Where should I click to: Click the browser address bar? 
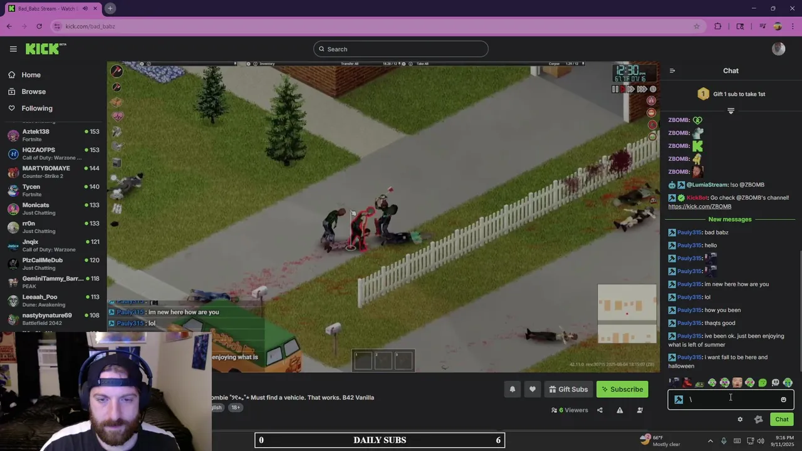[x=376, y=26]
